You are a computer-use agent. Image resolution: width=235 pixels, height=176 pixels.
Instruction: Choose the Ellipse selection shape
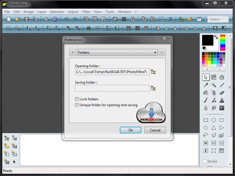[214, 120]
